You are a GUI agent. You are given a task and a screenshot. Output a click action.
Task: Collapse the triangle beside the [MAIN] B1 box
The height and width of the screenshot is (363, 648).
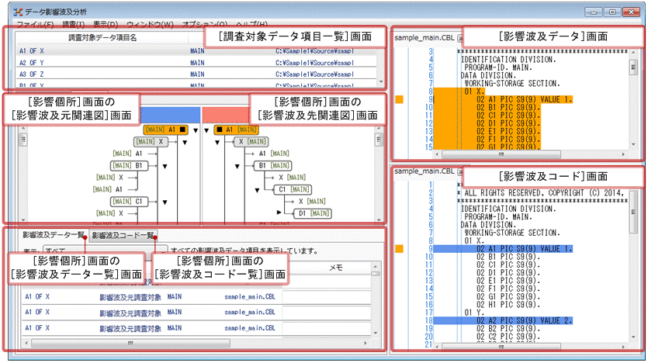[x=165, y=167]
